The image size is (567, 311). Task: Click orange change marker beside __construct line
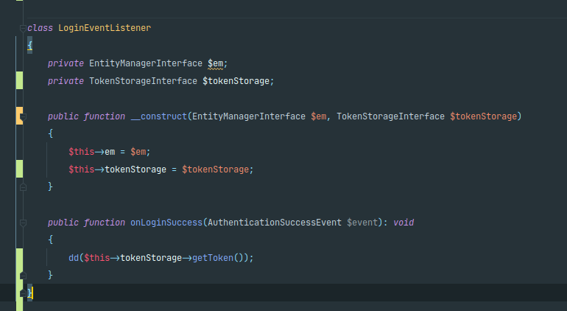[x=19, y=116]
